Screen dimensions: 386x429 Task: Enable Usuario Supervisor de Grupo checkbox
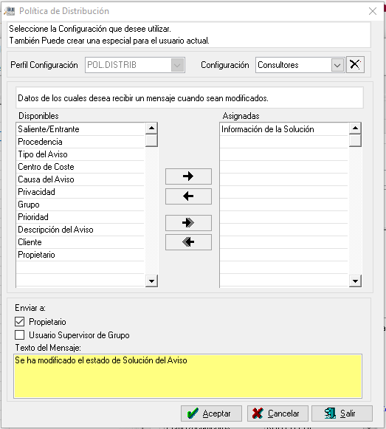[x=20, y=335]
